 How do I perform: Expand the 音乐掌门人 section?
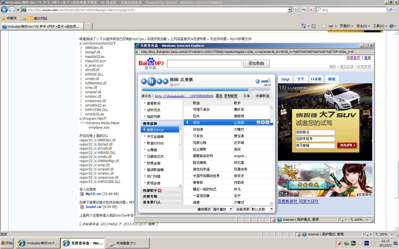[162, 202]
